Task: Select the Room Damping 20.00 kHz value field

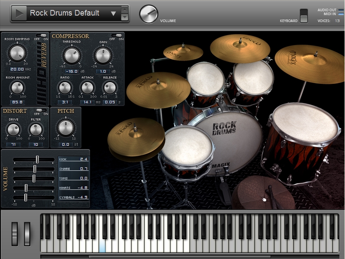Action: [x=17, y=69]
